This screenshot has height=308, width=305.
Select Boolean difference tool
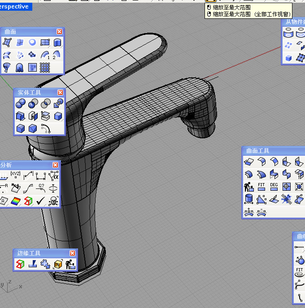[33, 103]
